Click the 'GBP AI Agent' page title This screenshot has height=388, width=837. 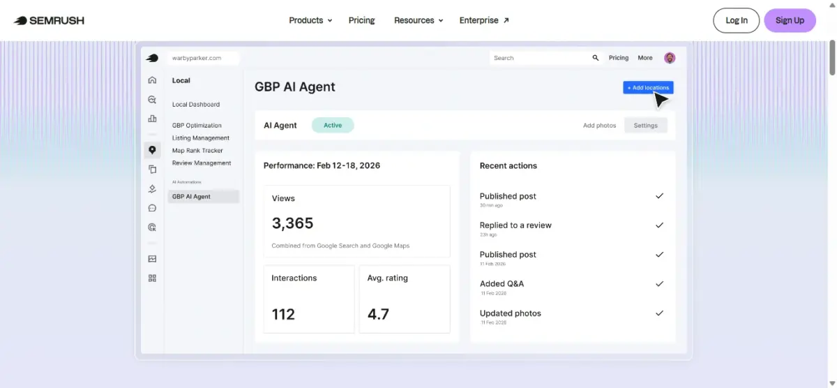pos(295,87)
